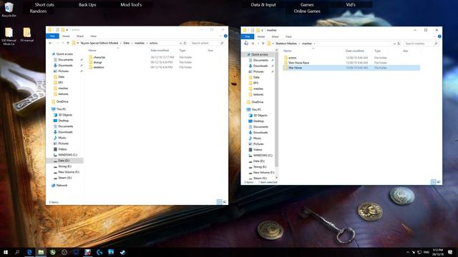This screenshot has height=257, width=458.
Task: Go back in the actors window
Action: pyautogui.click(x=50, y=43)
